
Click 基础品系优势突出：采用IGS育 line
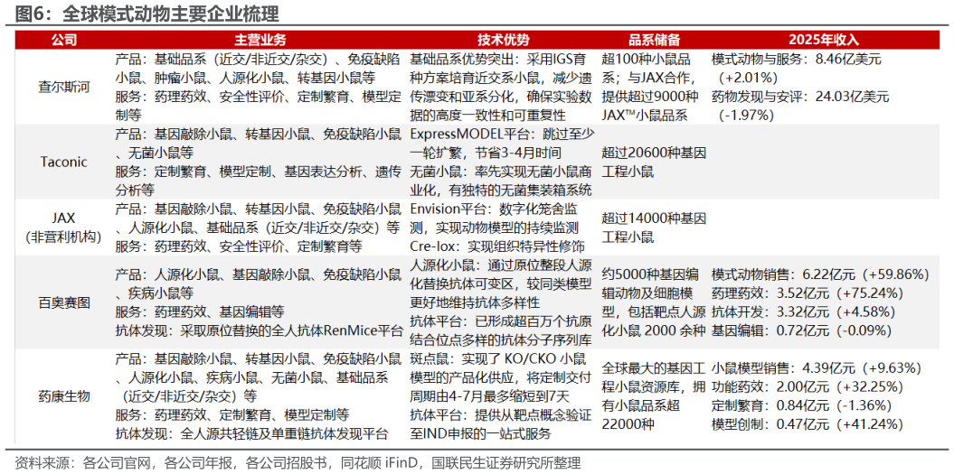[x=499, y=59]
